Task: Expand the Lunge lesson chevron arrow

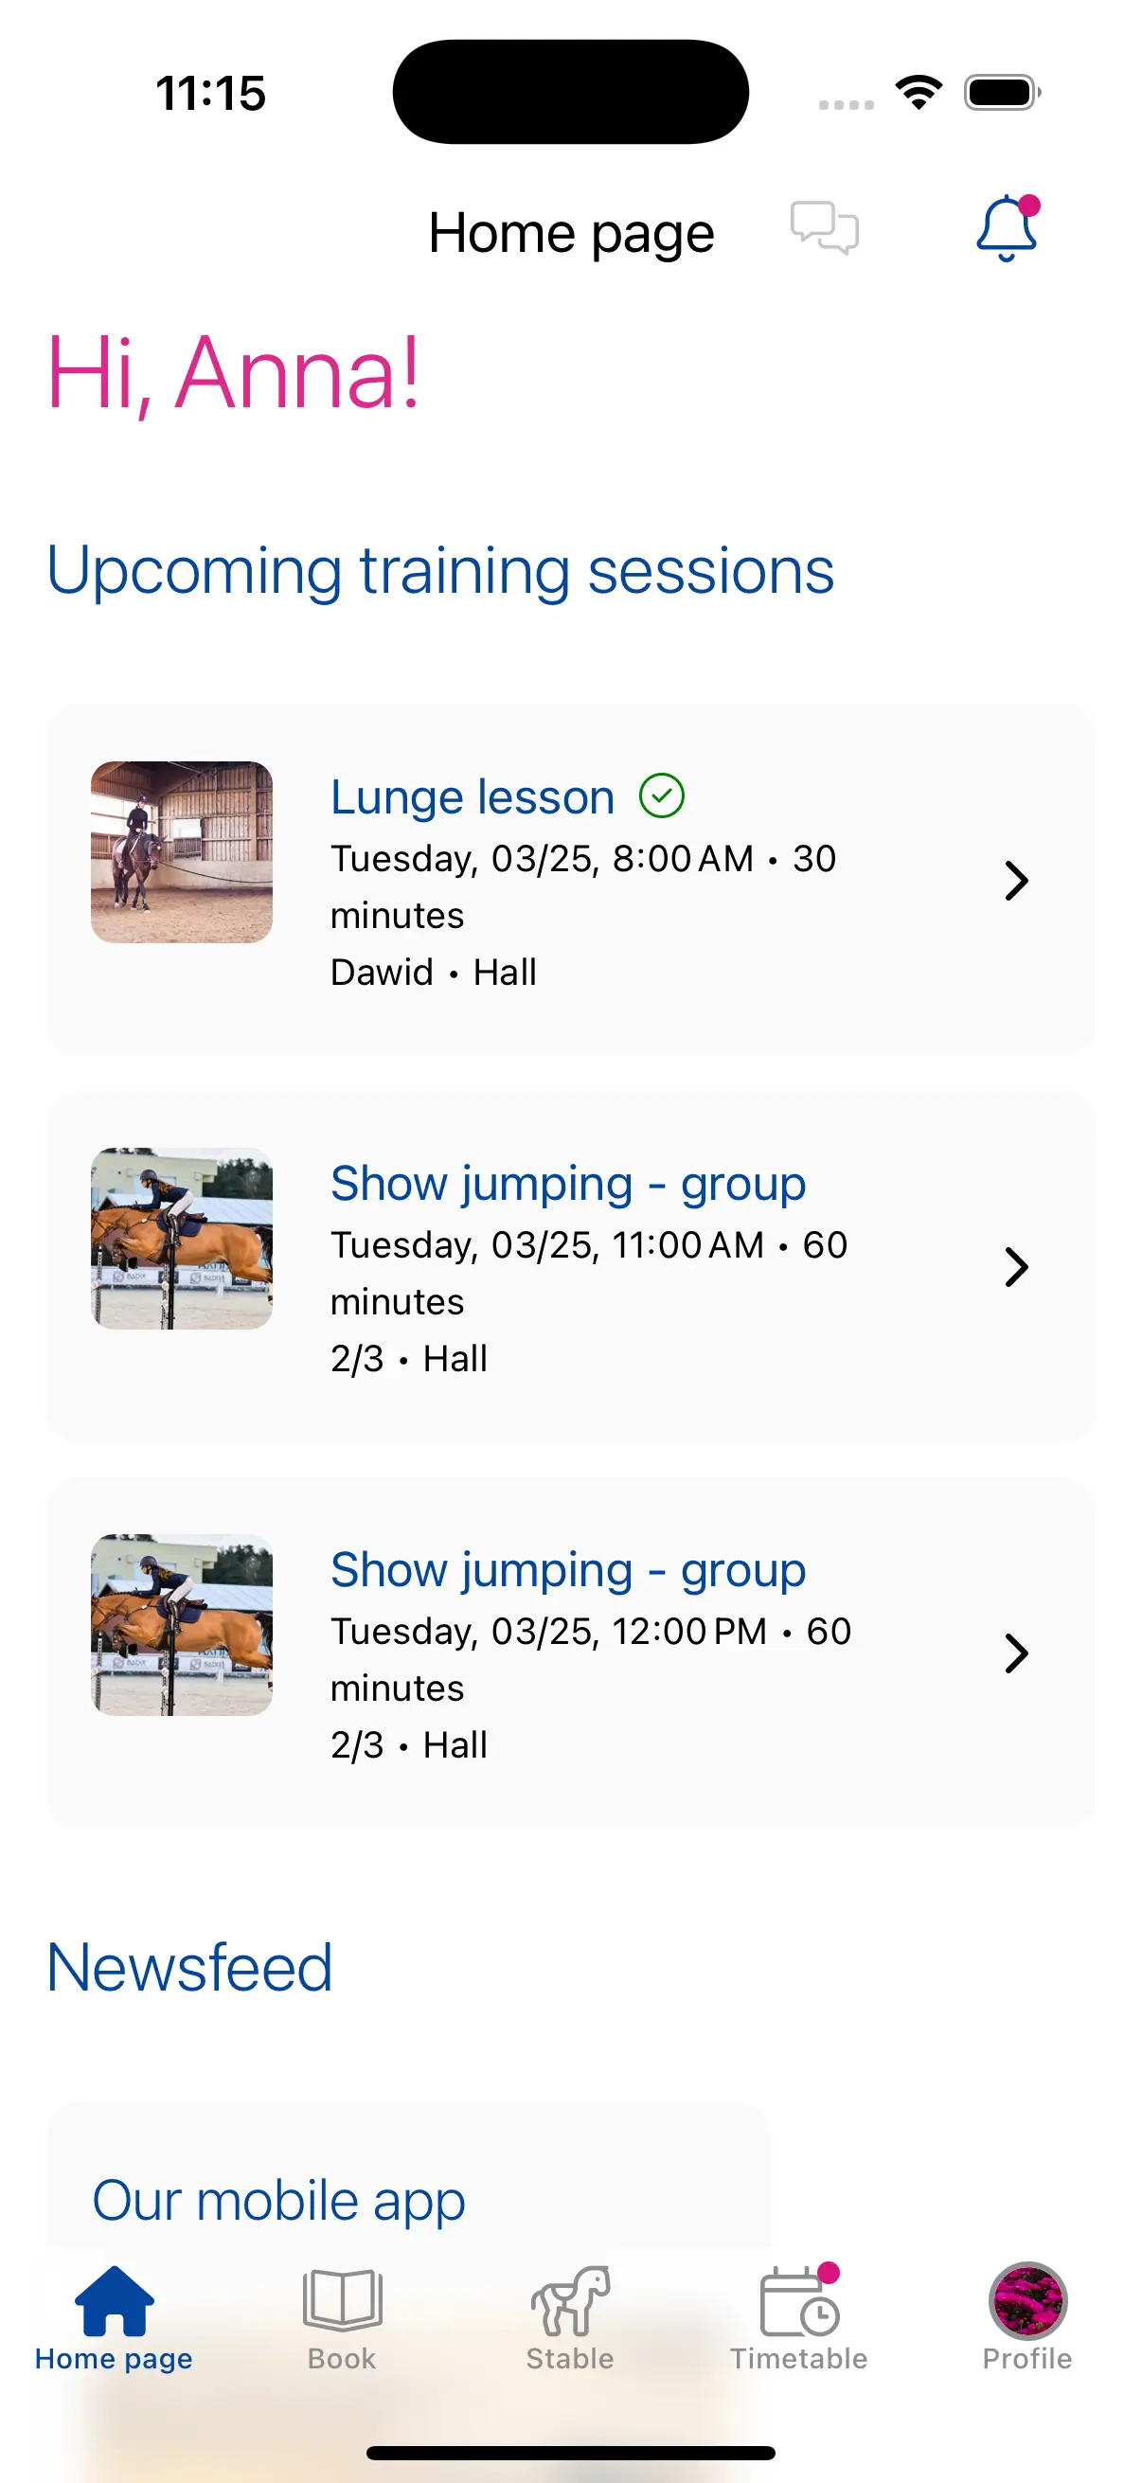Action: pyautogui.click(x=1016, y=880)
